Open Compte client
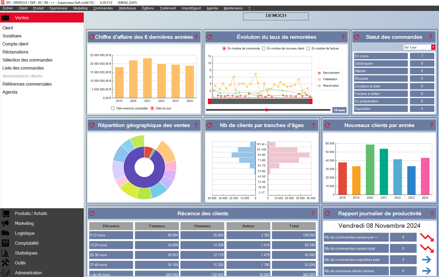Viewport: 439px width, 277px height. click(15, 44)
